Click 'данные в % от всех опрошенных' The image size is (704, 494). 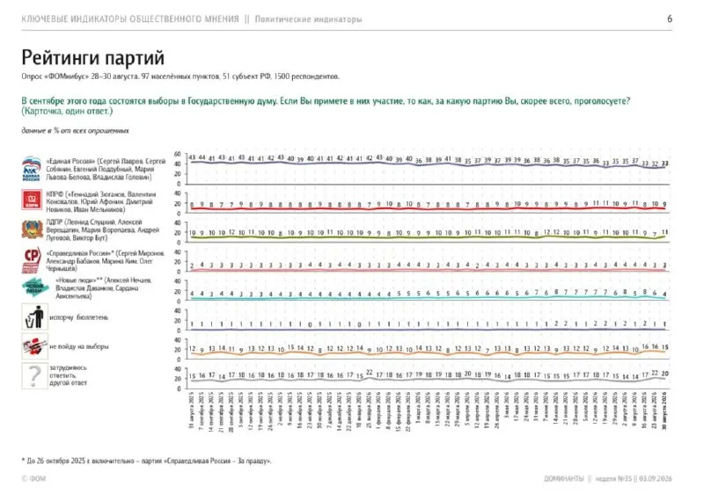pos(76,131)
